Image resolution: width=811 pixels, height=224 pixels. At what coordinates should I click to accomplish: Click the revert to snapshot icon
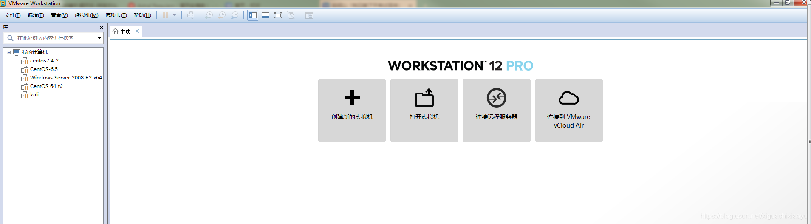tap(222, 15)
